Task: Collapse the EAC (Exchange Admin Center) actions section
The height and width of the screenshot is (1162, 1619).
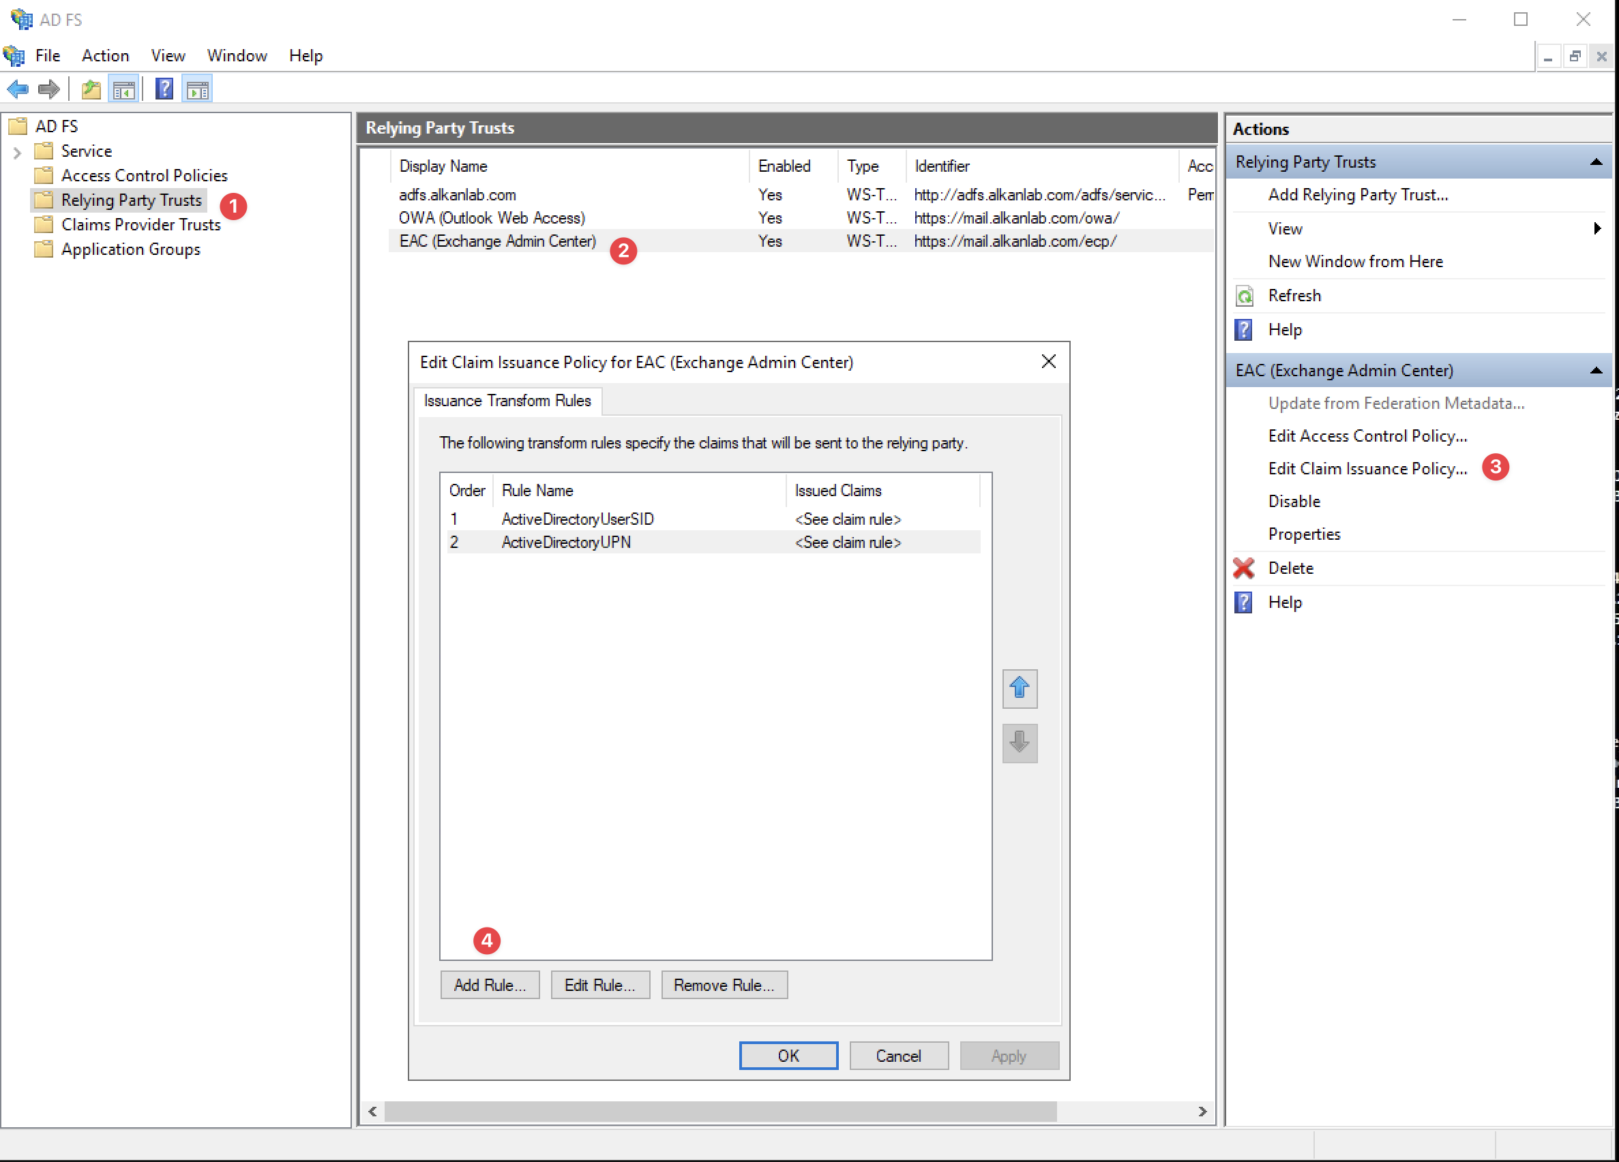Action: pos(1596,370)
